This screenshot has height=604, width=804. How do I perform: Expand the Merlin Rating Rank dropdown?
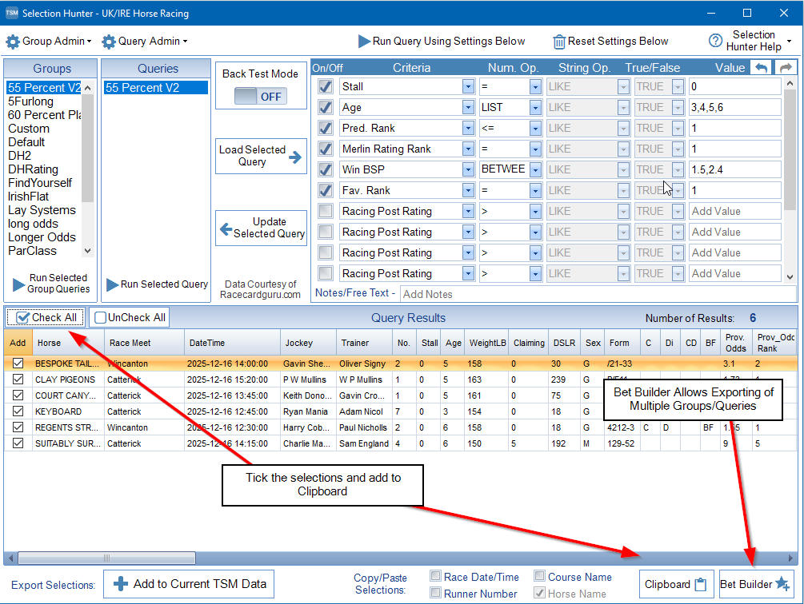(468, 149)
